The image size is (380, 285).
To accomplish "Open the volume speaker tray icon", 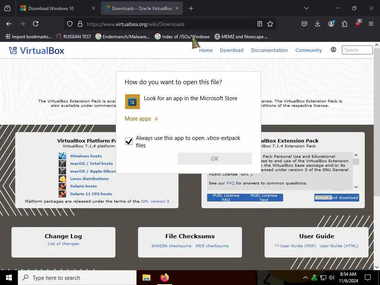I will coord(332,278).
